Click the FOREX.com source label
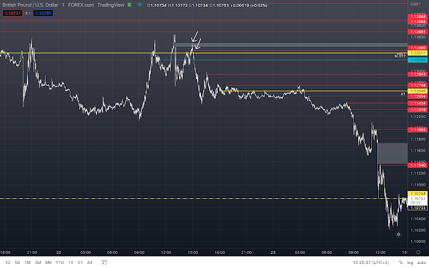429x268 pixels. [x=81, y=5]
